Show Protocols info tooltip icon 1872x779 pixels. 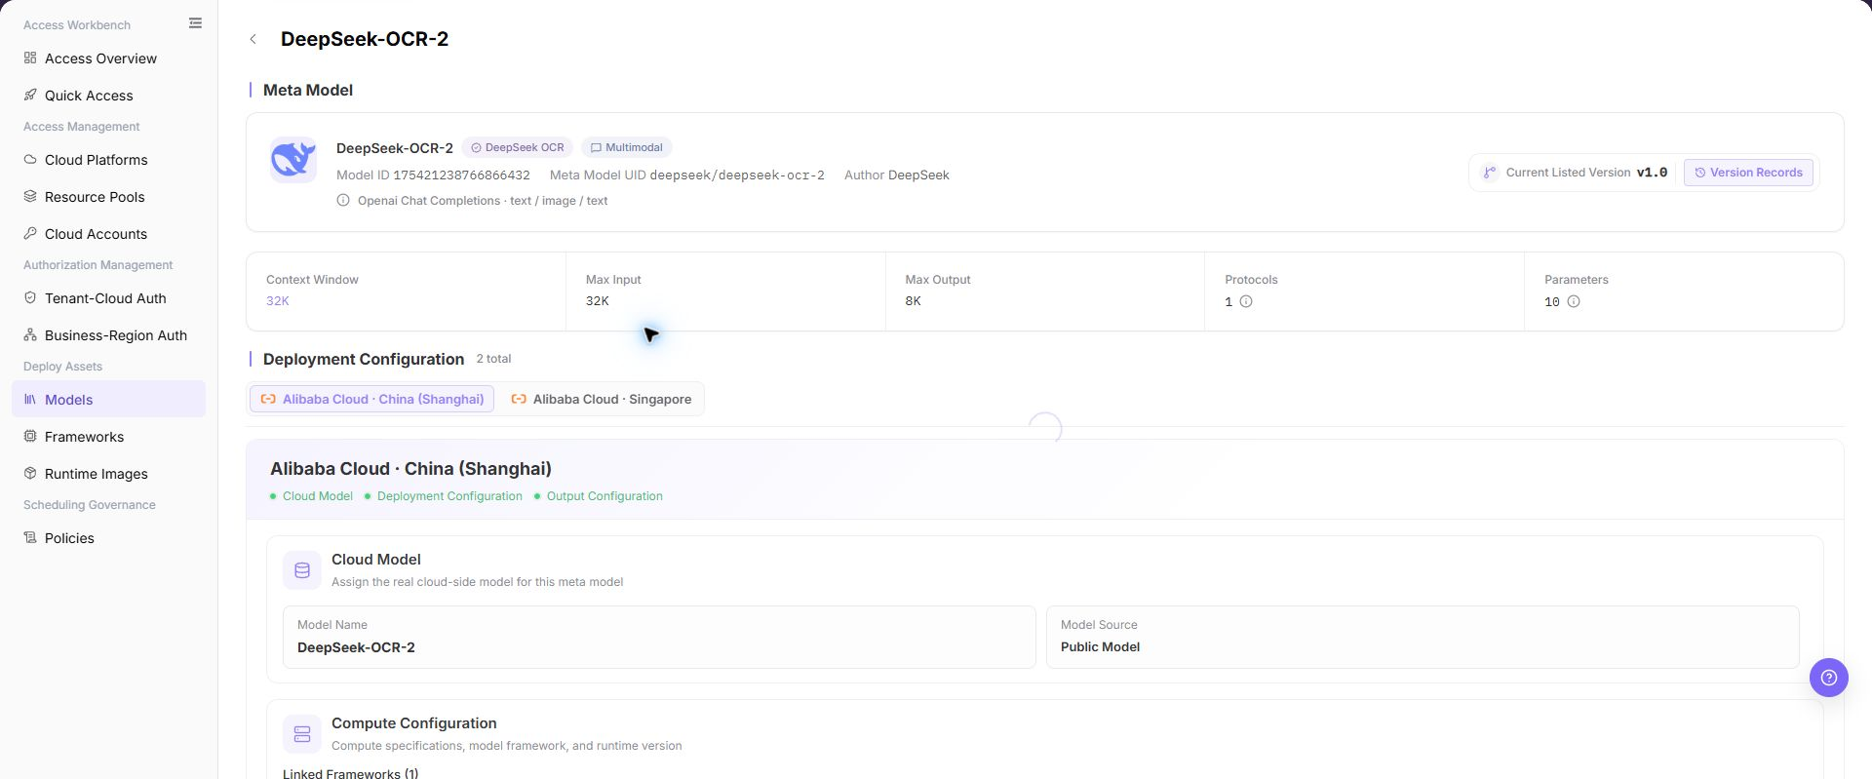[1246, 302]
